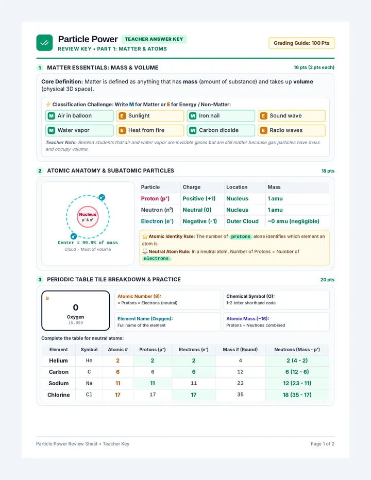
Task: Click the Grading Guide: 100 Pts badge
Action: pyautogui.click(x=301, y=43)
